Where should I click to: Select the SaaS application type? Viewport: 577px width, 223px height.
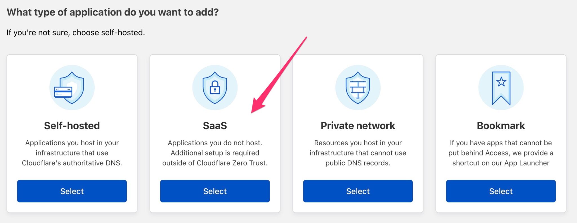pyautogui.click(x=215, y=191)
